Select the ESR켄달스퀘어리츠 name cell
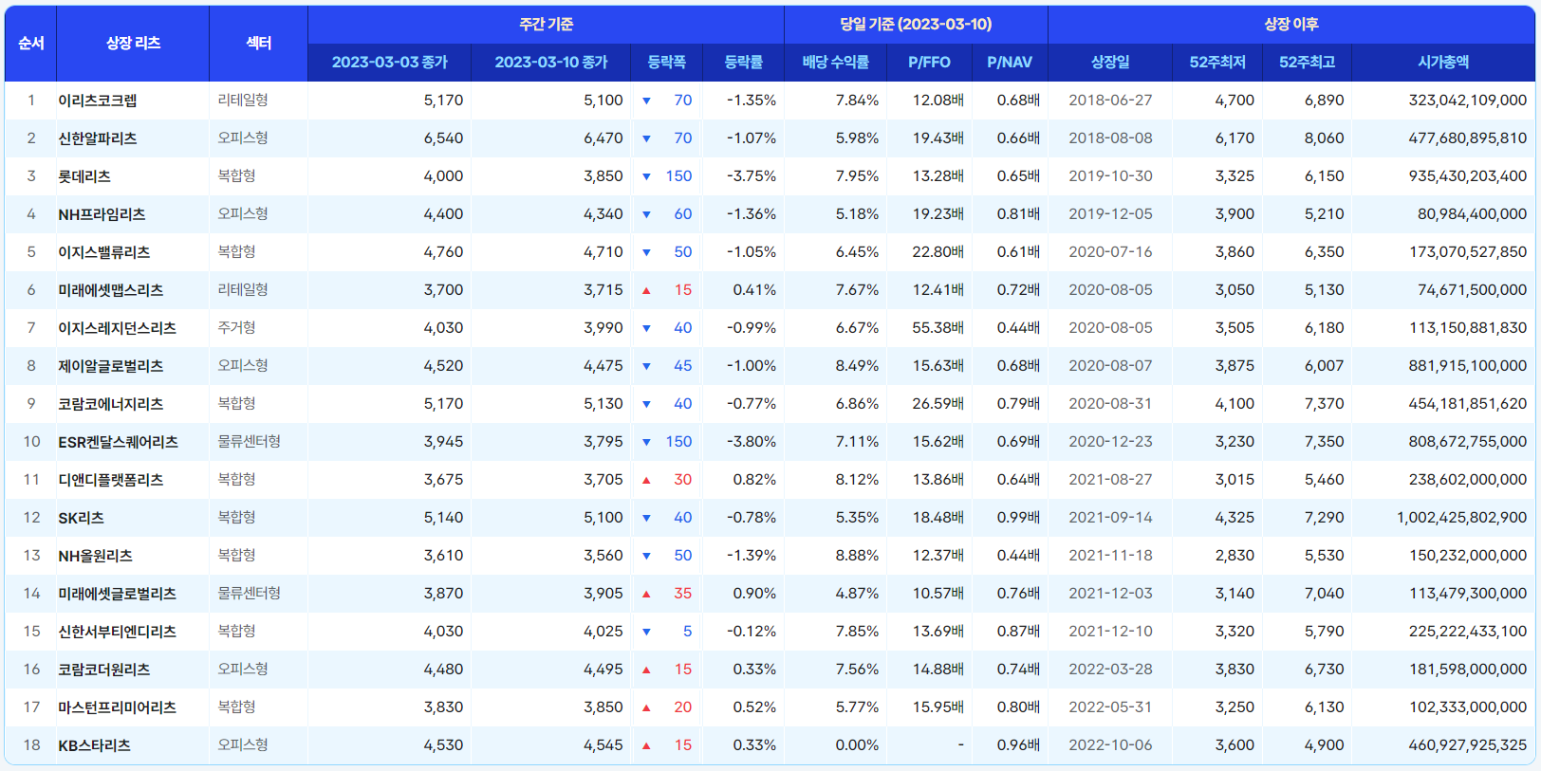Screen dimensions: 1541x771 click(x=133, y=442)
